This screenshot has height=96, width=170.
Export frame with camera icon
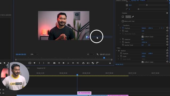(54, 63)
